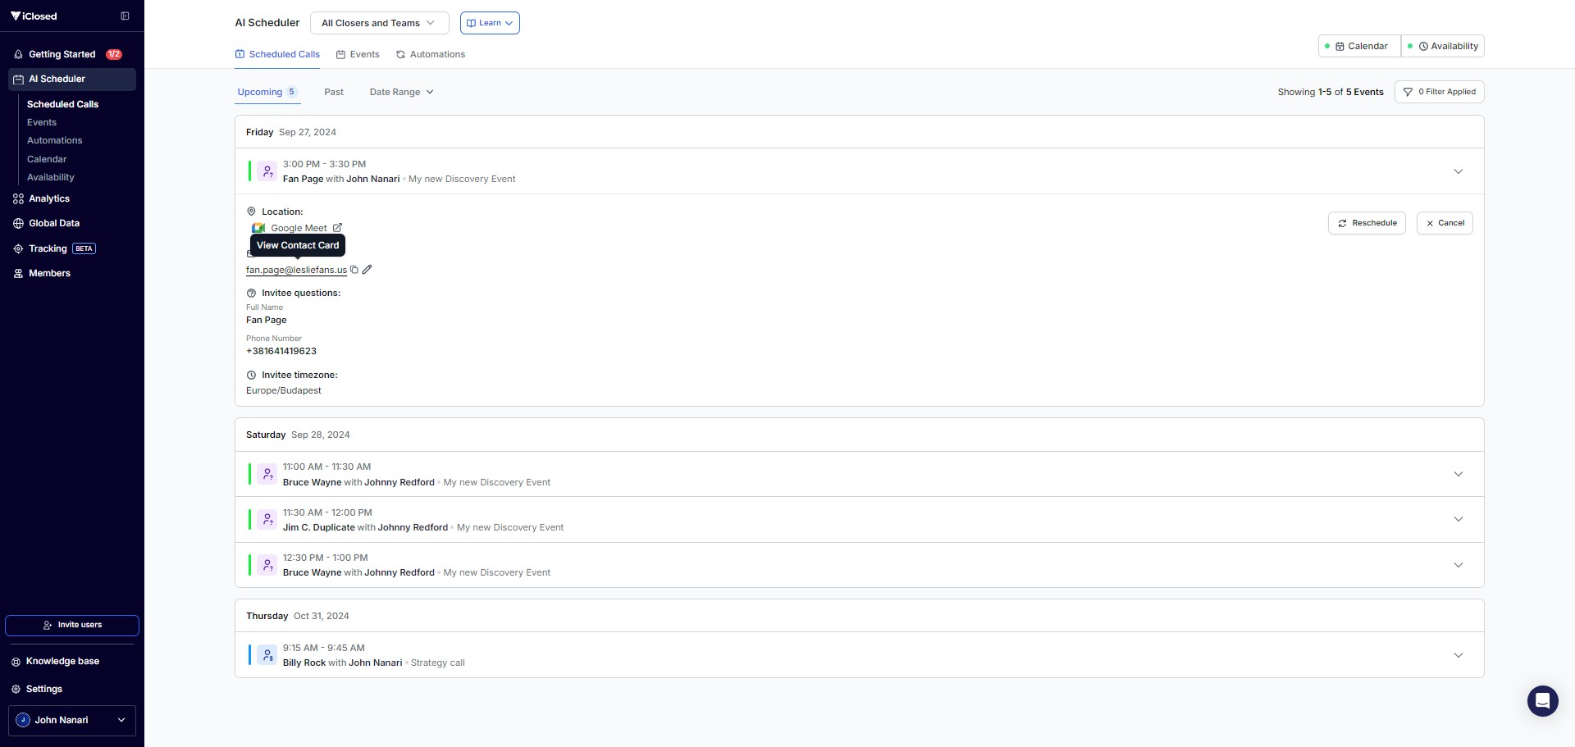
Task: Collapse the Fan Page call details
Action: pos(1459,171)
